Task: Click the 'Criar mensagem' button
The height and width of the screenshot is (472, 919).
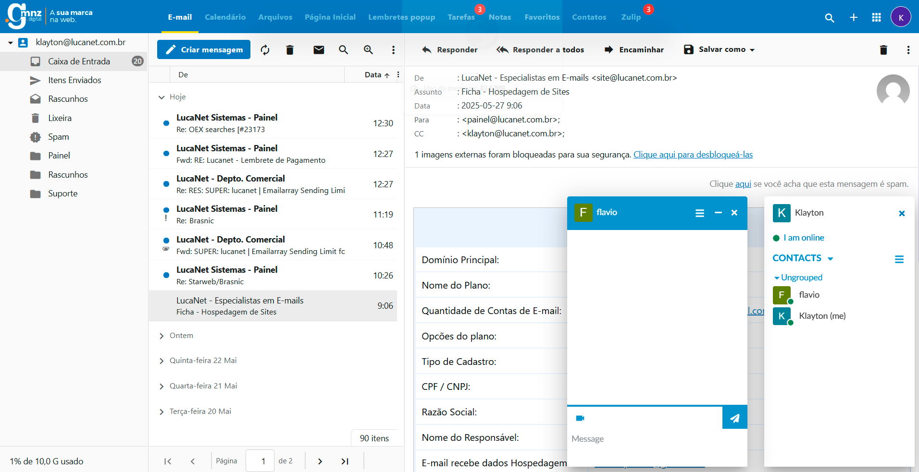Action: pyautogui.click(x=204, y=49)
